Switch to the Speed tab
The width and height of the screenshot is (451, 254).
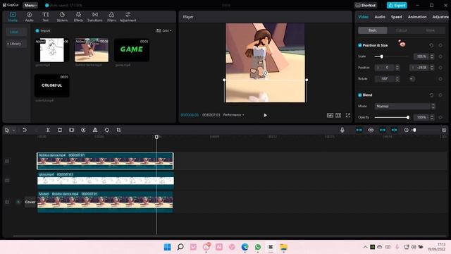pyautogui.click(x=396, y=17)
